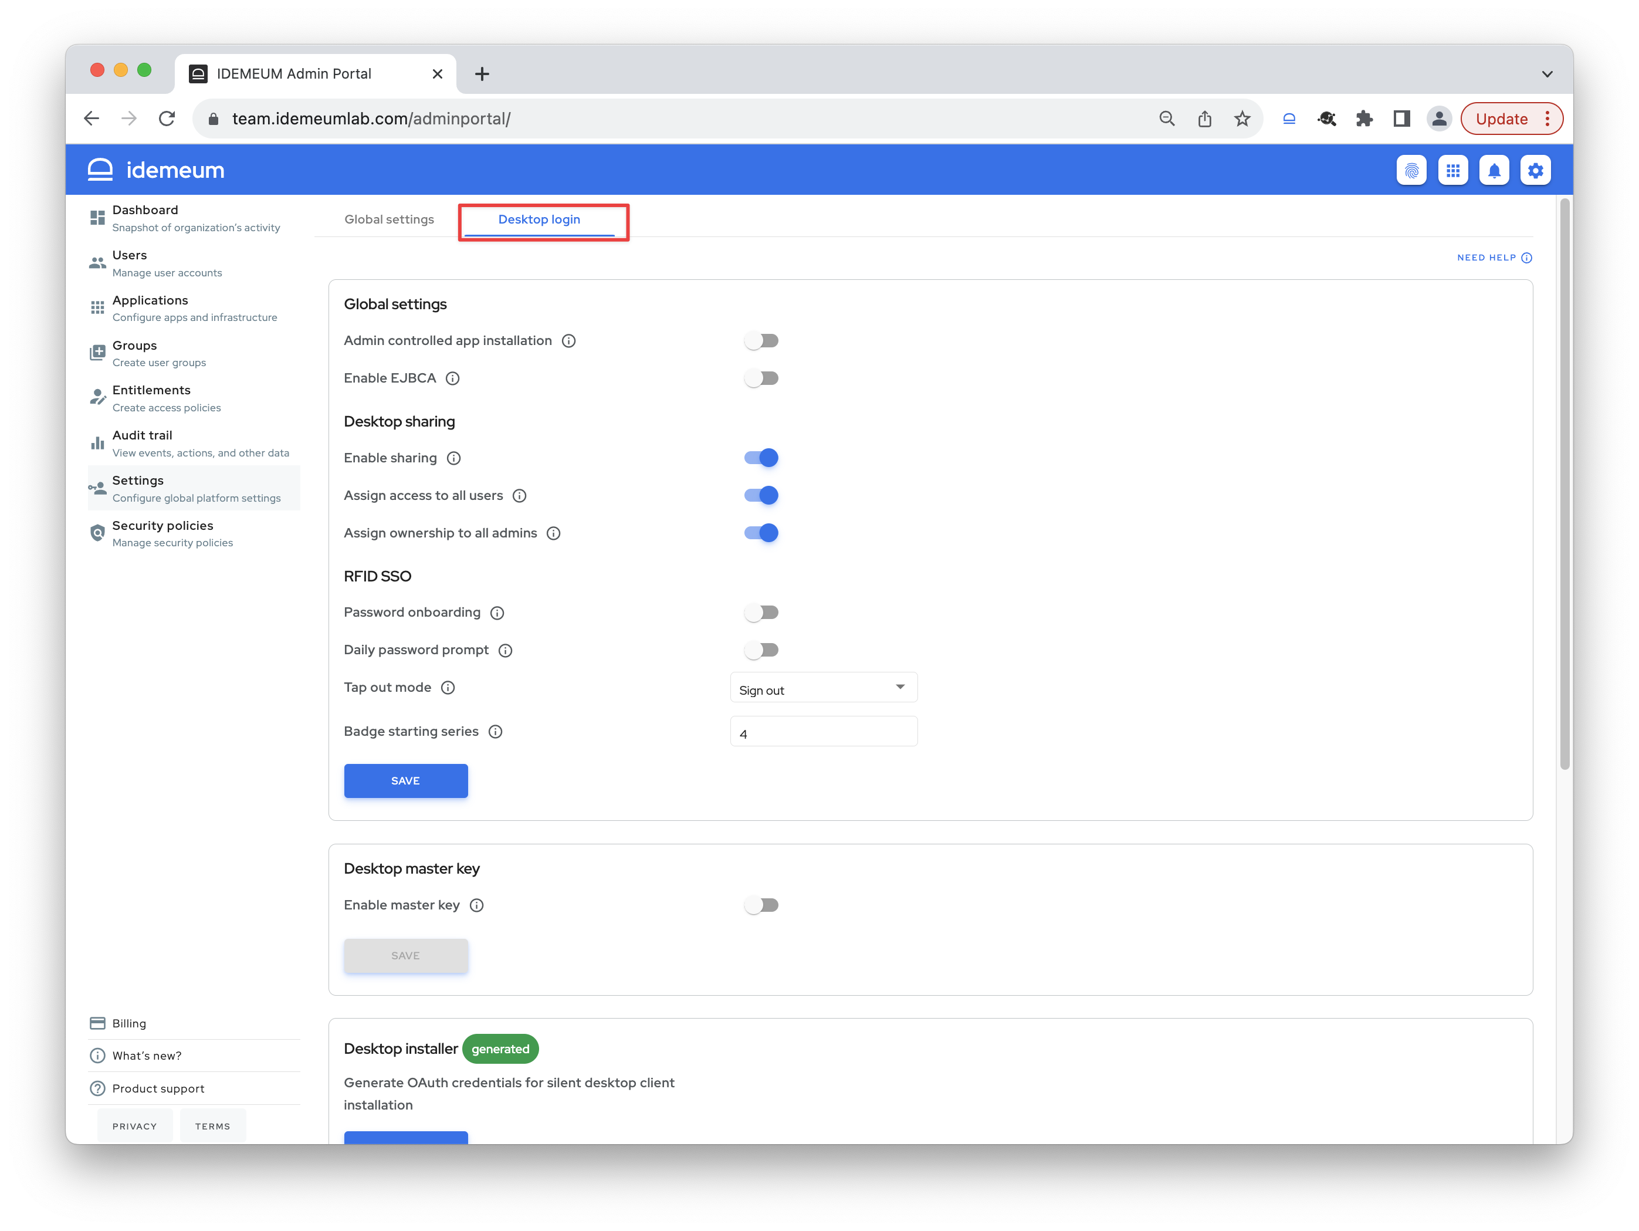Show info for Tap out mode
1639x1231 pixels.
(x=448, y=688)
